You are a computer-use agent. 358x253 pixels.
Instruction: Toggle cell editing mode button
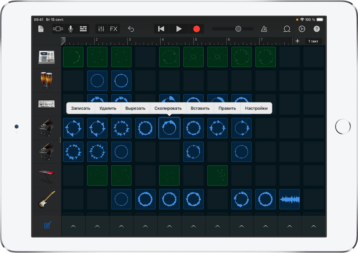point(47,225)
